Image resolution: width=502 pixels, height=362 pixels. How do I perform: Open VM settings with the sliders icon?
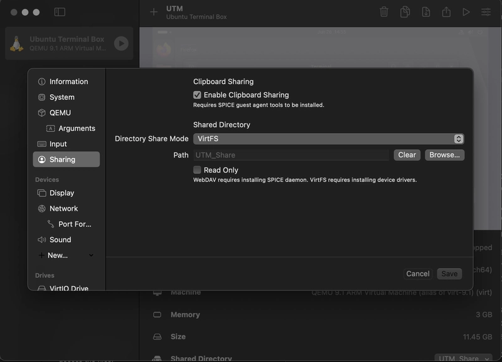coord(486,12)
